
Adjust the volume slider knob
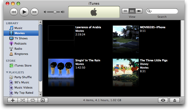(55, 12)
